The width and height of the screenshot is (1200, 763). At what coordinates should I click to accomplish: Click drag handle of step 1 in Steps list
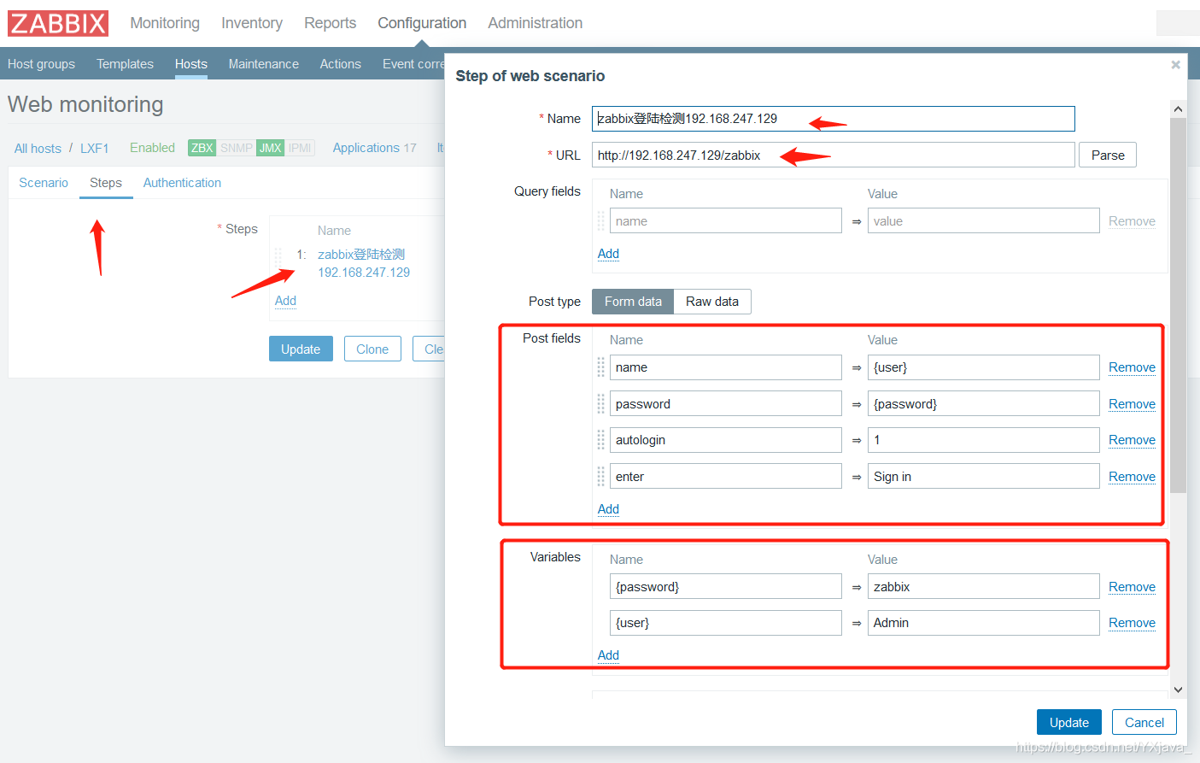[278, 256]
